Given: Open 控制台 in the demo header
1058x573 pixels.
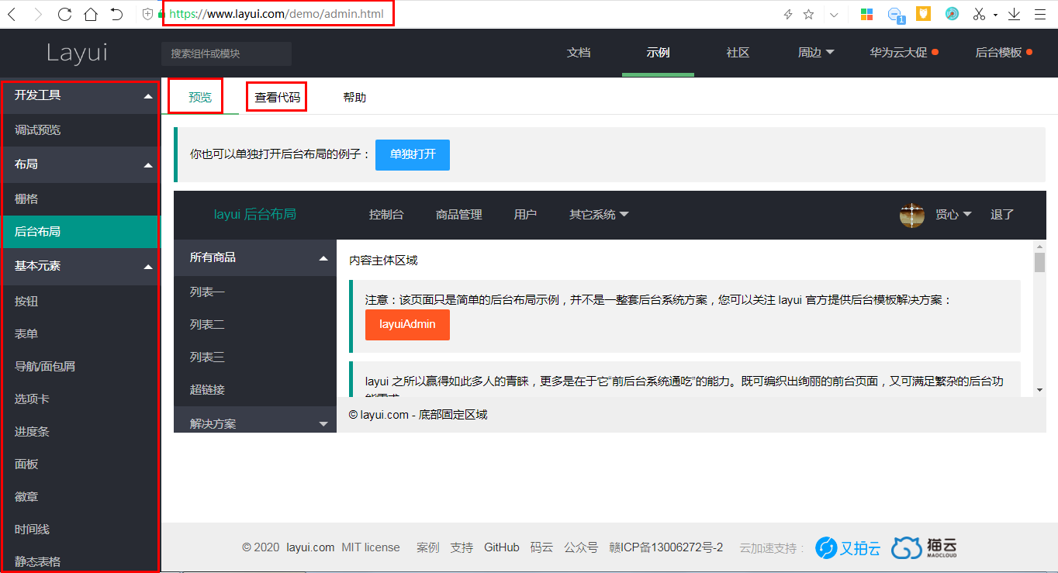Looking at the screenshot, I should coord(386,215).
